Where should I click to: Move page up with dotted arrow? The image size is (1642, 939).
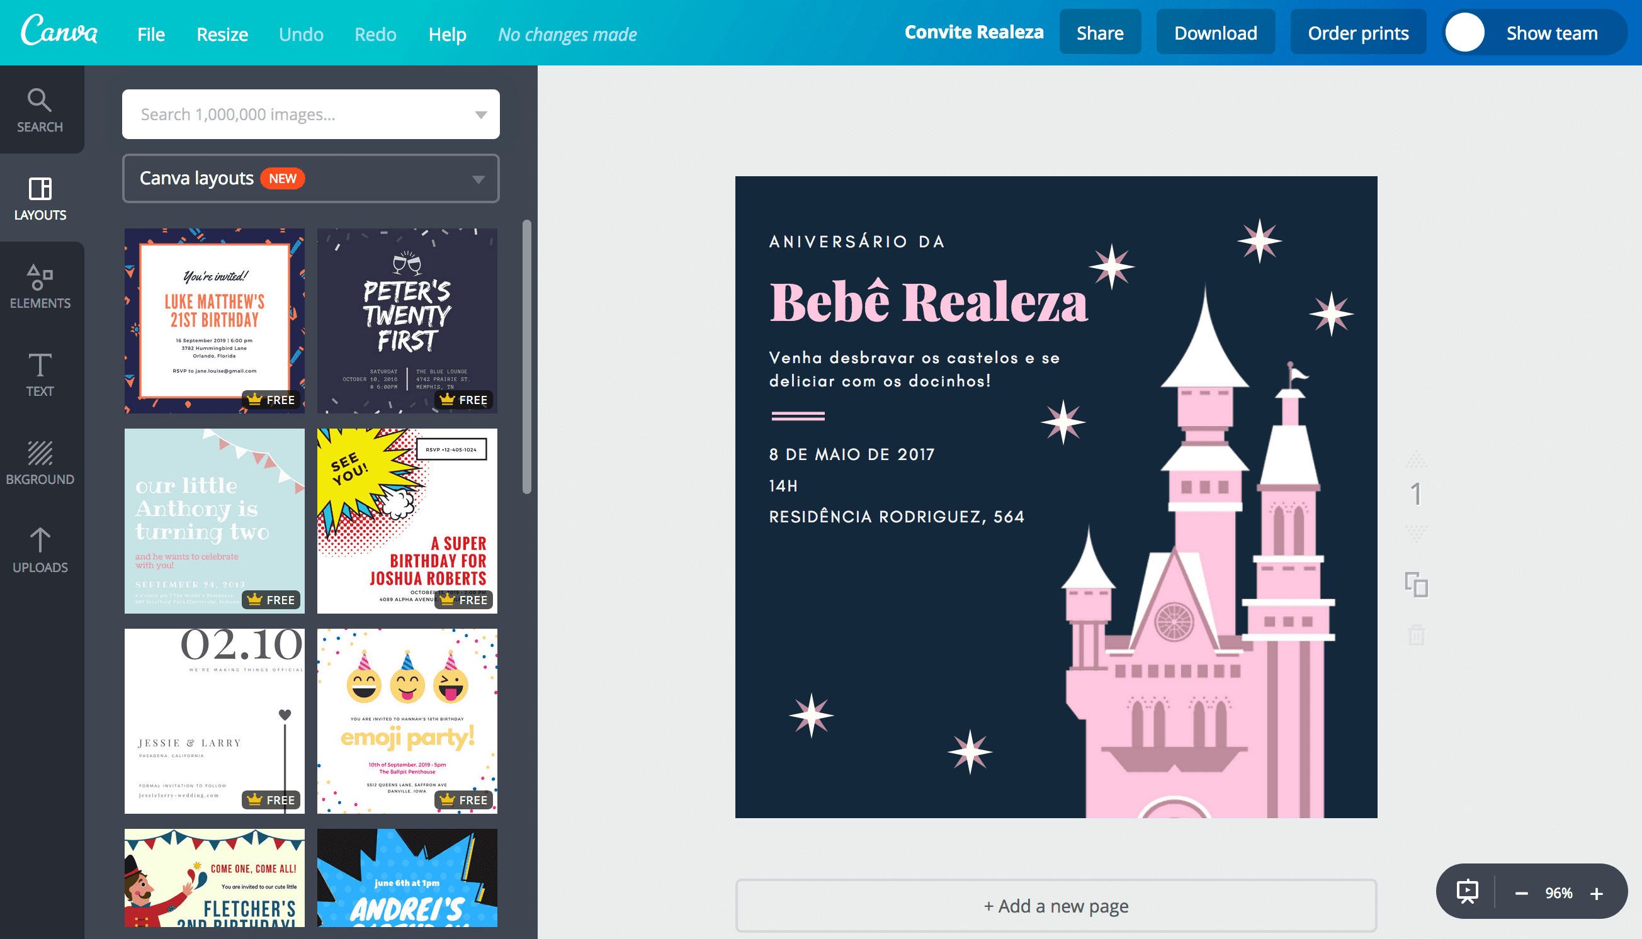(x=1416, y=459)
